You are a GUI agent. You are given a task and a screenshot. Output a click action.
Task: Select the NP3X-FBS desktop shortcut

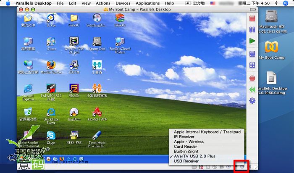(x=74, y=138)
